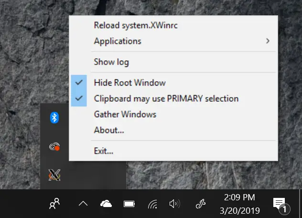
Task: Open OneDrive cloud icon in taskbar
Action: click(106, 204)
